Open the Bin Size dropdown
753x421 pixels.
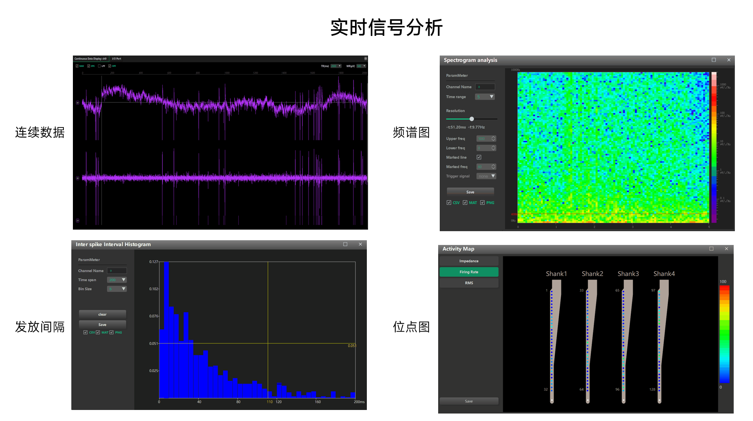[x=123, y=289]
